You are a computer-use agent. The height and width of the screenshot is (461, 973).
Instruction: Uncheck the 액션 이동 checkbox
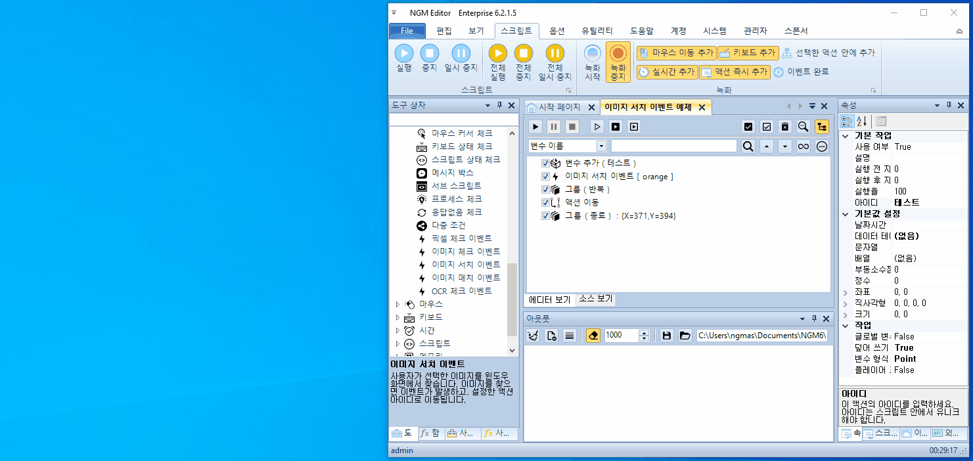(x=545, y=202)
